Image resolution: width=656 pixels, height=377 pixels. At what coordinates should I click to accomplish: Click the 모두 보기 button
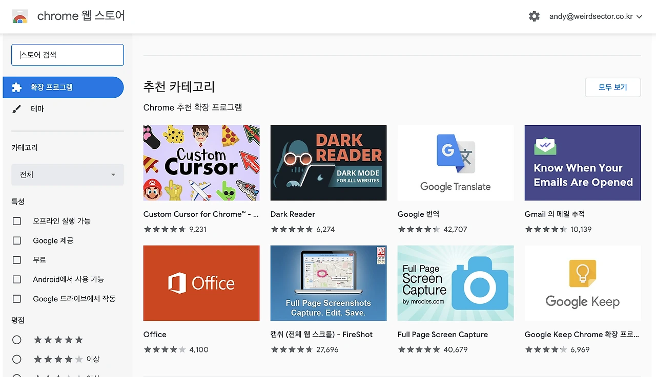click(613, 87)
